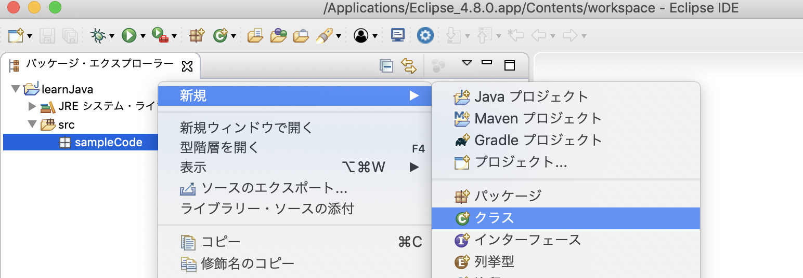This screenshot has width=803, height=278.
Task: Run the program with green play icon
Action: [128, 35]
